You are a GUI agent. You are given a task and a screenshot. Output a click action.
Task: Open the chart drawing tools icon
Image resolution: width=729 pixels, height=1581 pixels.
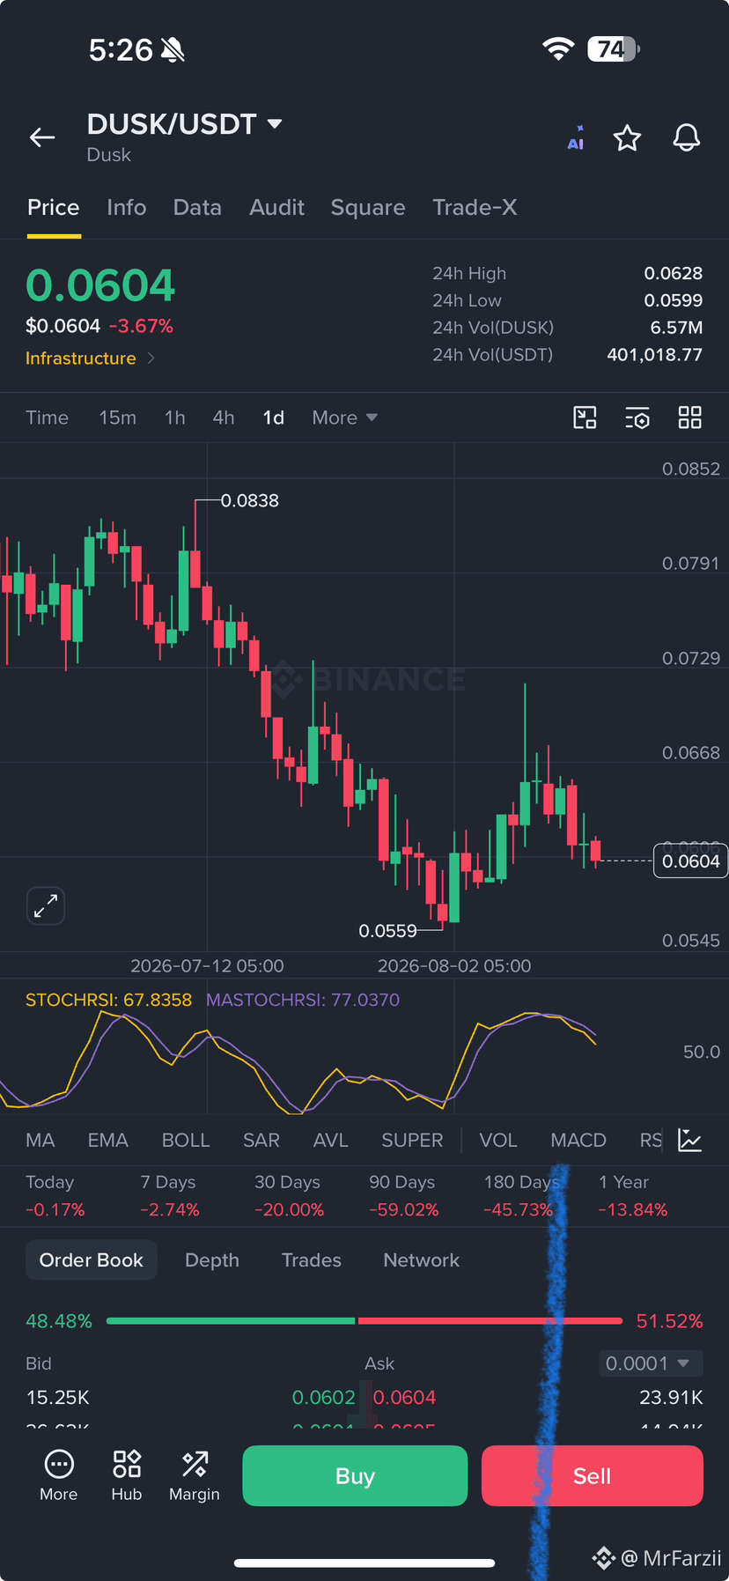[585, 417]
